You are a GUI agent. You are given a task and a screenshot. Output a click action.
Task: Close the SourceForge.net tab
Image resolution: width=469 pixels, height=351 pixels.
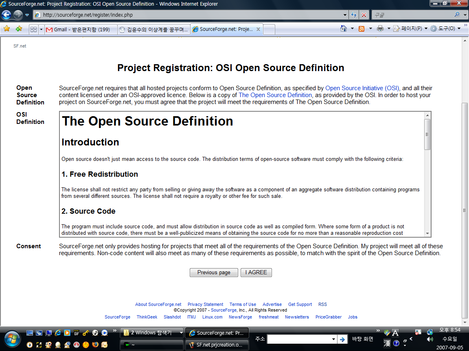pyautogui.click(x=258, y=29)
